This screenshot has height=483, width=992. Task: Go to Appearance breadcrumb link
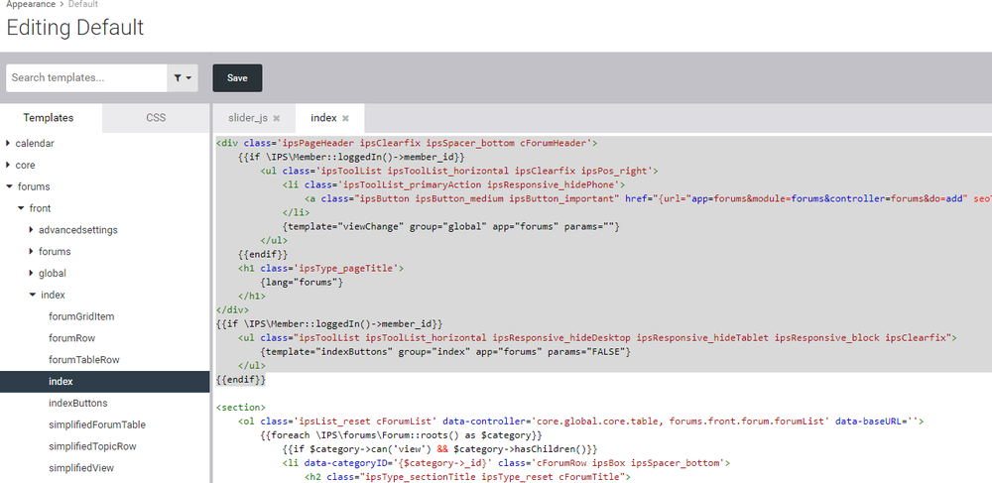coord(31,5)
